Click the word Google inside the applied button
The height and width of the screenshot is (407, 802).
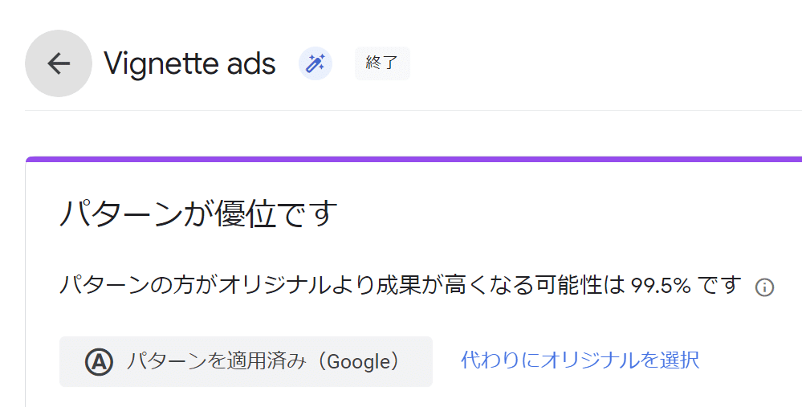[358, 362]
